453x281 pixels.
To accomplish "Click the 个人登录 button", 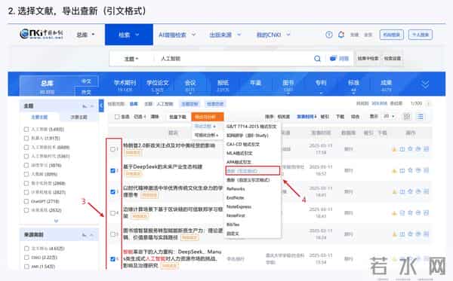I will pos(421,35).
